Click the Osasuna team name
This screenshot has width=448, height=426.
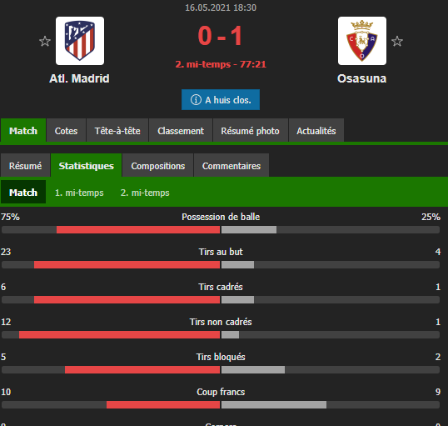click(361, 78)
